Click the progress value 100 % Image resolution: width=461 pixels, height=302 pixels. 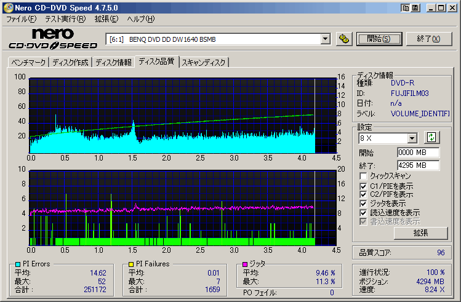pos(435,272)
